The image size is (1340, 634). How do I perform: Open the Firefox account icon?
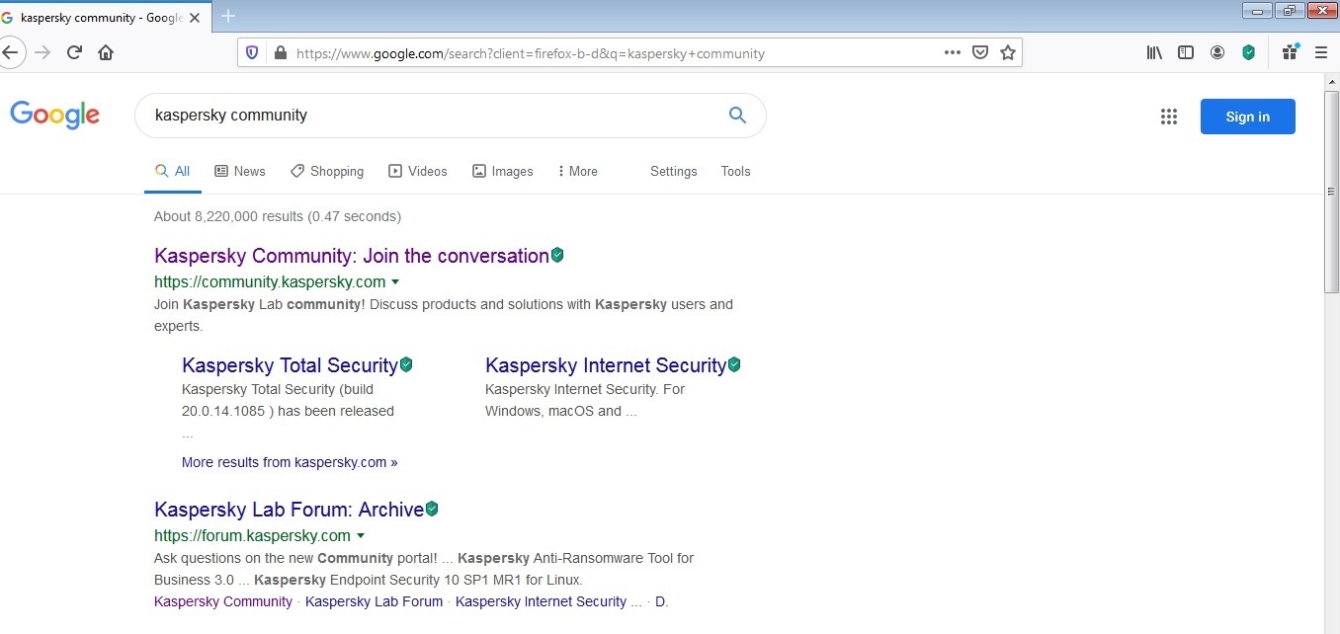1217,53
